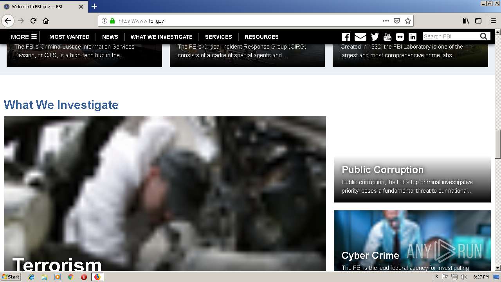The height and width of the screenshot is (282, 501).
Task: Open the SERVICES menu item
Action: [218, 37]
